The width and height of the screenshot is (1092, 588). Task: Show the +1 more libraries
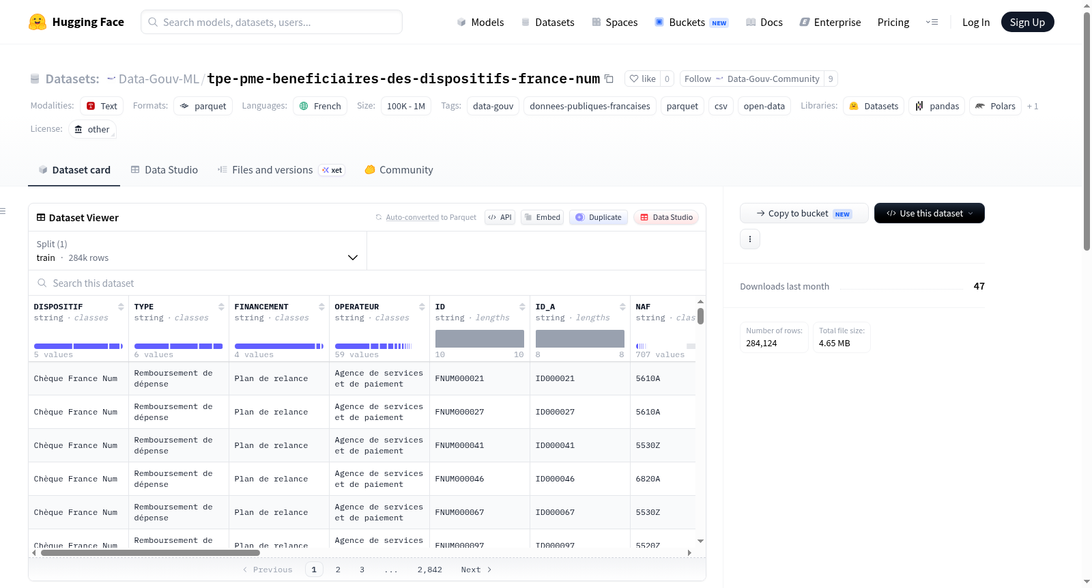pyautogui.click(x=1033, y=106)
